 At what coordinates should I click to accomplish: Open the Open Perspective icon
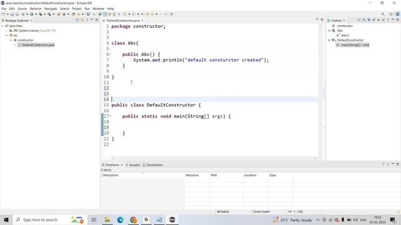(x=391, y=14)
